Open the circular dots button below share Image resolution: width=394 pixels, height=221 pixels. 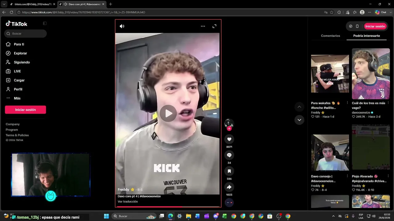[229, 203]
